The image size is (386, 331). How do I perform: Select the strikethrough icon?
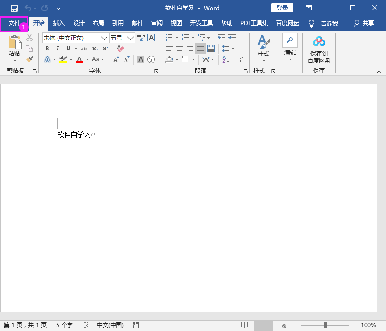click(x=85, y=48)
